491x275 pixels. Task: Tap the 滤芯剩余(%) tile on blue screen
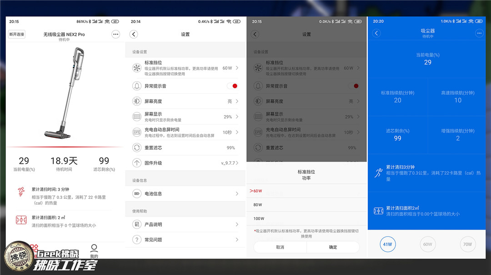[x=398, y=135]
